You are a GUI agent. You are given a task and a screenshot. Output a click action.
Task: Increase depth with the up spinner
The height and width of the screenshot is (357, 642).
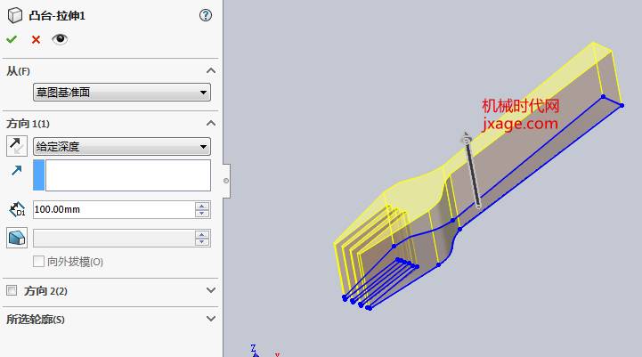[202, 206]
